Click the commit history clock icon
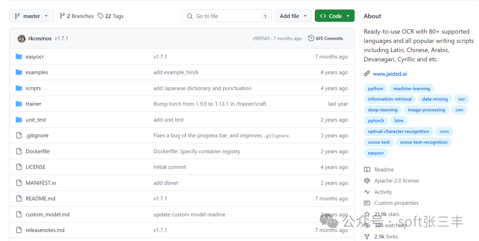The width and height of the screenshot is (479, 241). click(x=311, y=39)
